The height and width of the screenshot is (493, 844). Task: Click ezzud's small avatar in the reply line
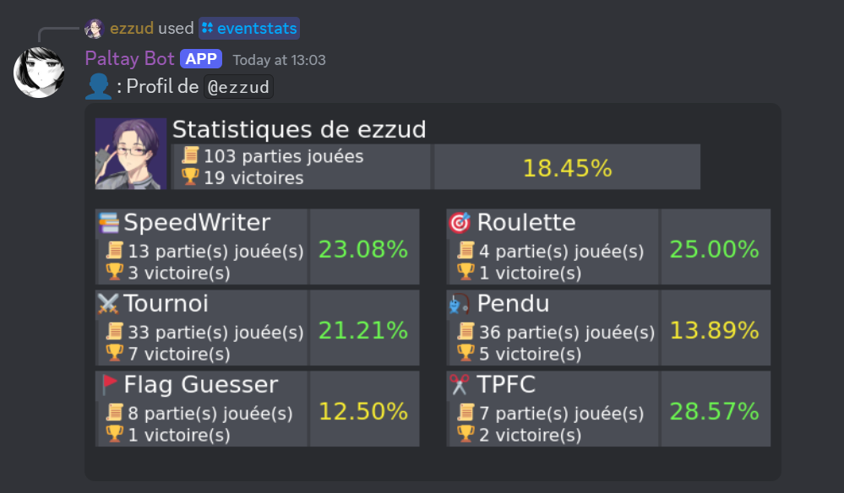click(x=94, y=29)
